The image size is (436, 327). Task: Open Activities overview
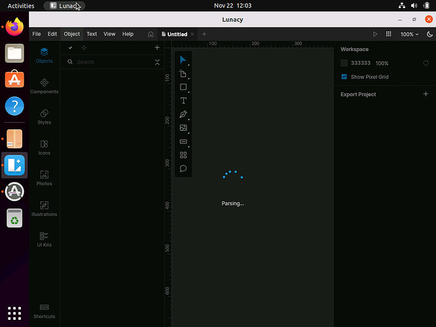[x=21, y=5]
